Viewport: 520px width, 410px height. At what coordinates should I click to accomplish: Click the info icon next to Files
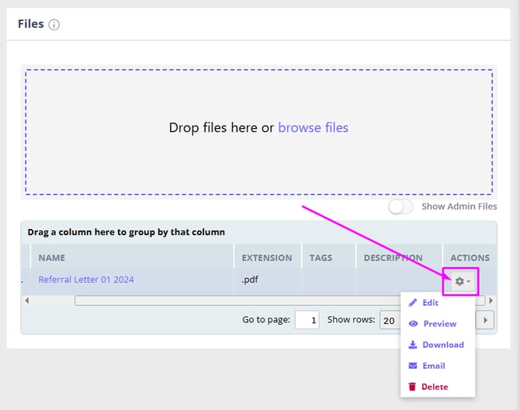click(x=54, y=25)
